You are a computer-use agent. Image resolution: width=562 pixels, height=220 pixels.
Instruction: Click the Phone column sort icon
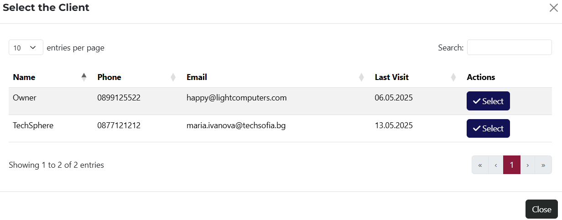pos(173,77)
